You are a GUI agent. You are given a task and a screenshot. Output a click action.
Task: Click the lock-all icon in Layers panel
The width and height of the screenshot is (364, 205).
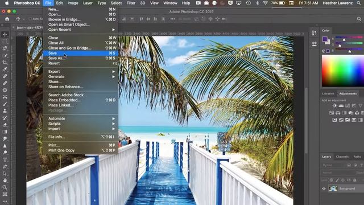click(x=355, y=180)
